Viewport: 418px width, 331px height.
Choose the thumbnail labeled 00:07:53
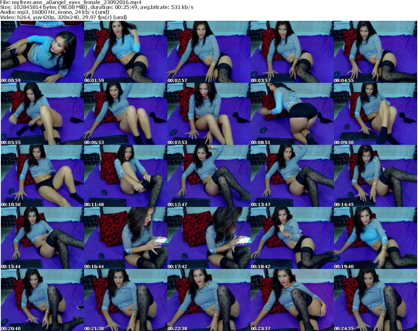[209, 114]
